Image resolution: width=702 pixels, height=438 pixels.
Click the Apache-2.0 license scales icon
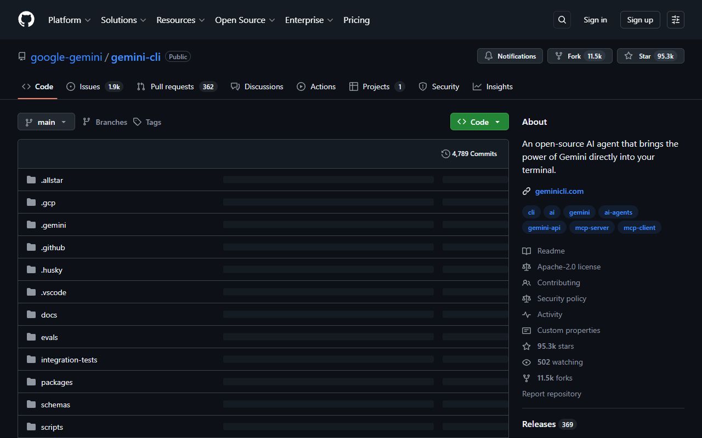(x=526, y=267)
